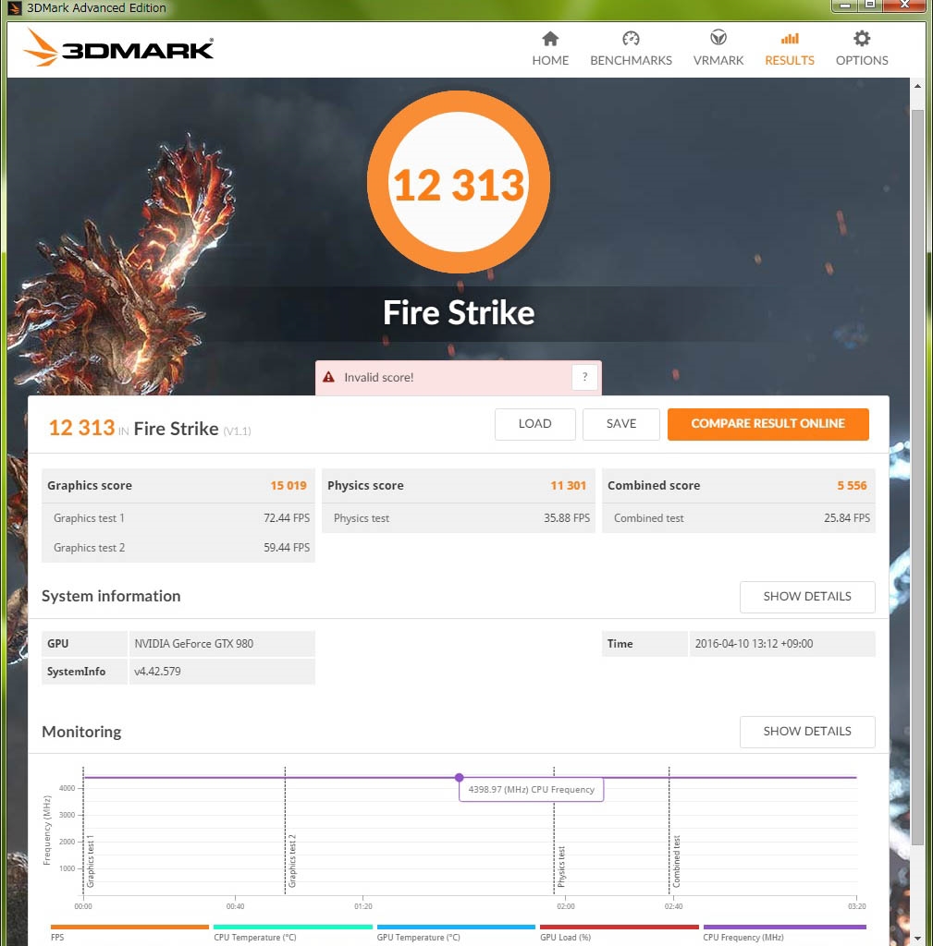Click the Graphics score value 15 019
This screenshot has height=946, width=933.
click(x=288, y=486)
